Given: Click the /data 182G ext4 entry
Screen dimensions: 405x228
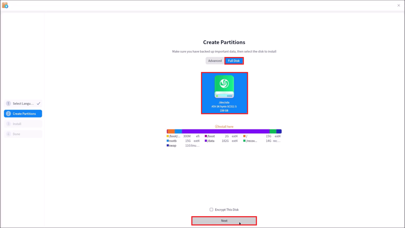Looking at the screenshot, I should pos(221,141).
